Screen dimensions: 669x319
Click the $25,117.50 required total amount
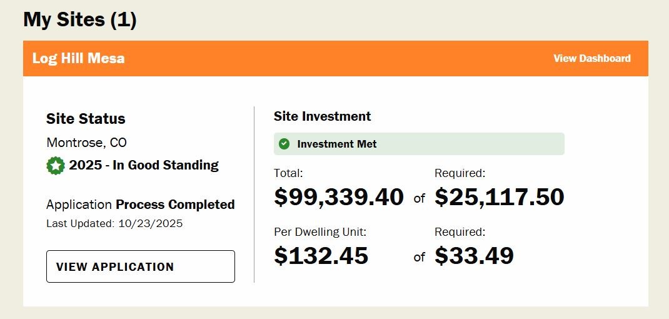[500, 197]
